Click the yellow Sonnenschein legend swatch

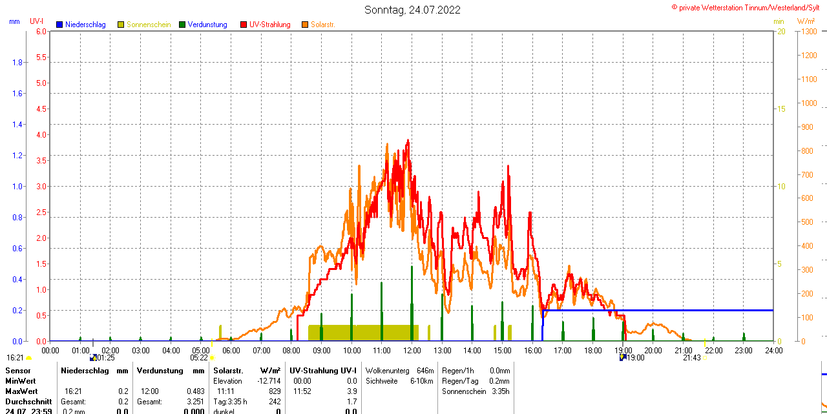[x=121, y=25]
